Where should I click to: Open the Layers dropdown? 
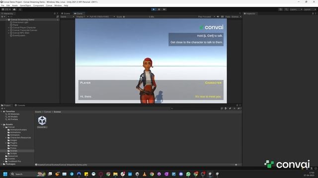pyautogui.click(x=296, y=9)
